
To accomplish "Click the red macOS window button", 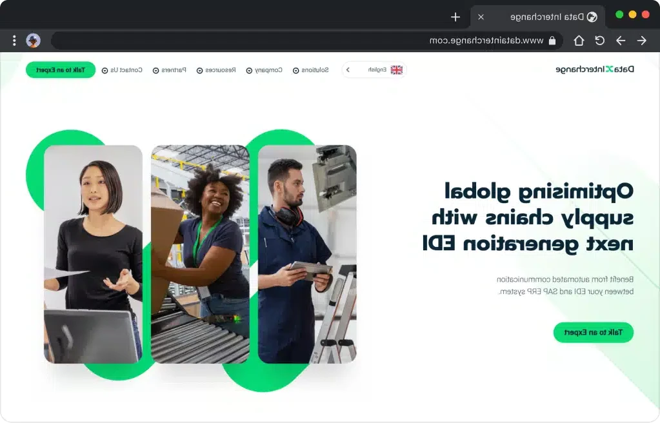I will pos(645,14).
